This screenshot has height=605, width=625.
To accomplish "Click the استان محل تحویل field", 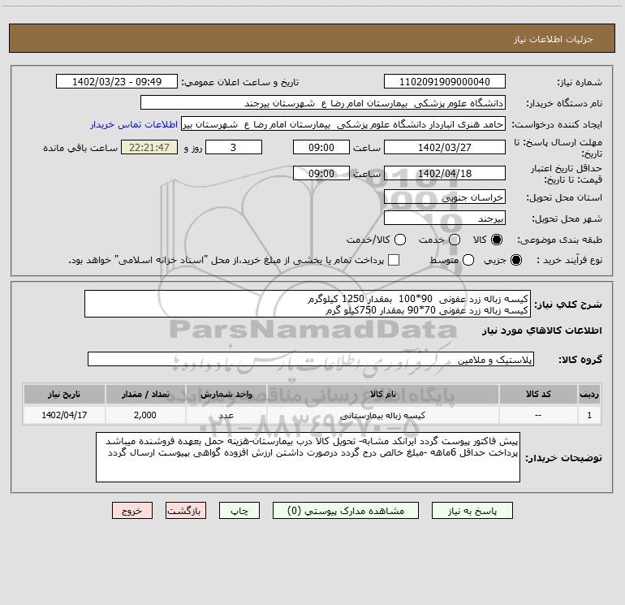I will 445,197.
